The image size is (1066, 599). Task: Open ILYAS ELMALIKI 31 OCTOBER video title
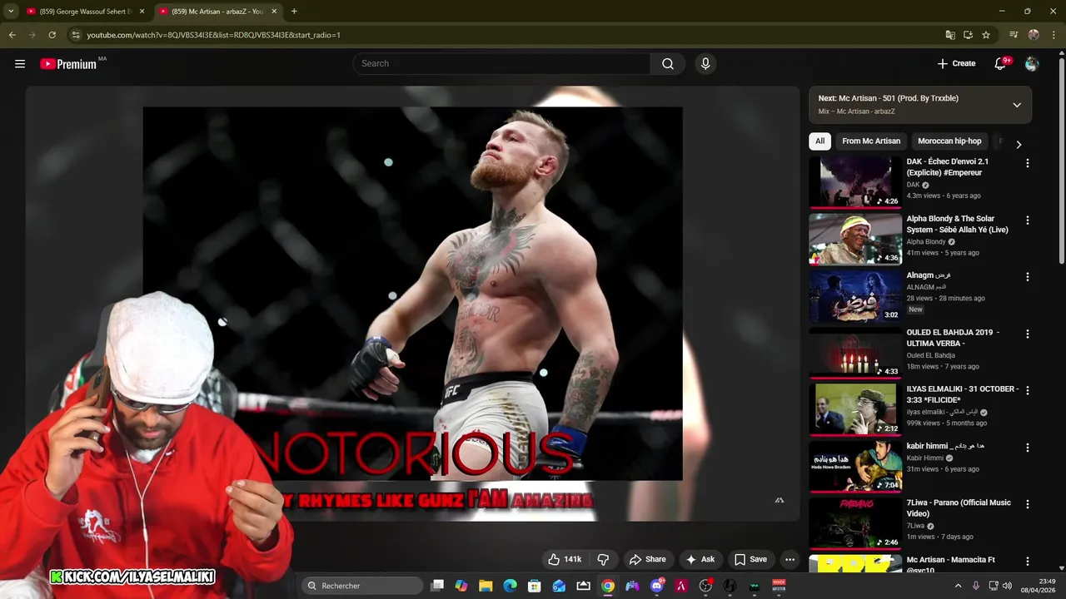point(962,394)
